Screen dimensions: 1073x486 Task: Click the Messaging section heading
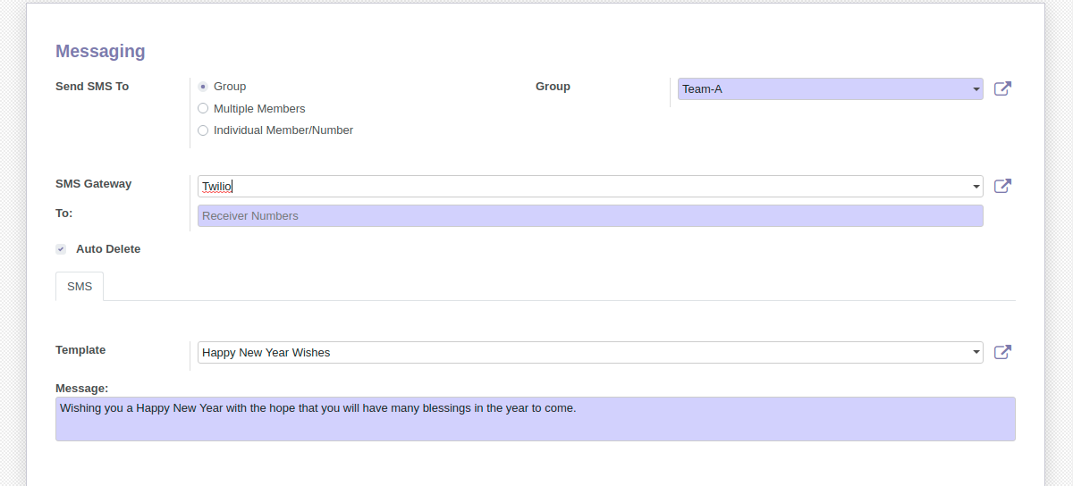(100, 52)
